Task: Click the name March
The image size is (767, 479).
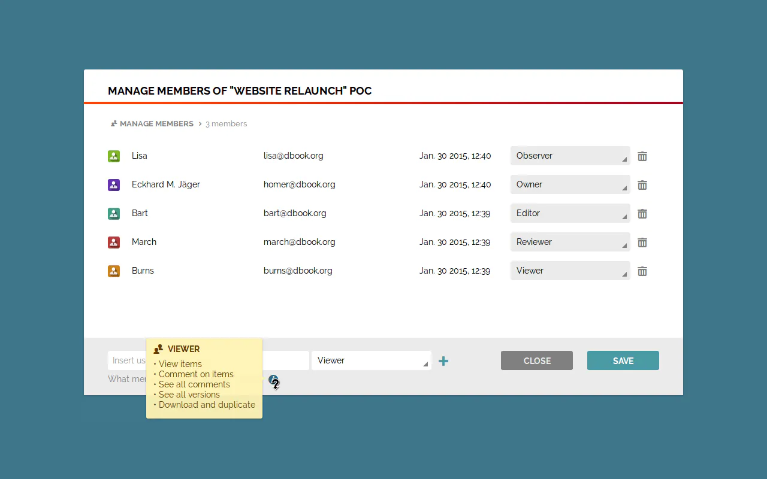Action: pyautogui.click(x=144, y=242)
